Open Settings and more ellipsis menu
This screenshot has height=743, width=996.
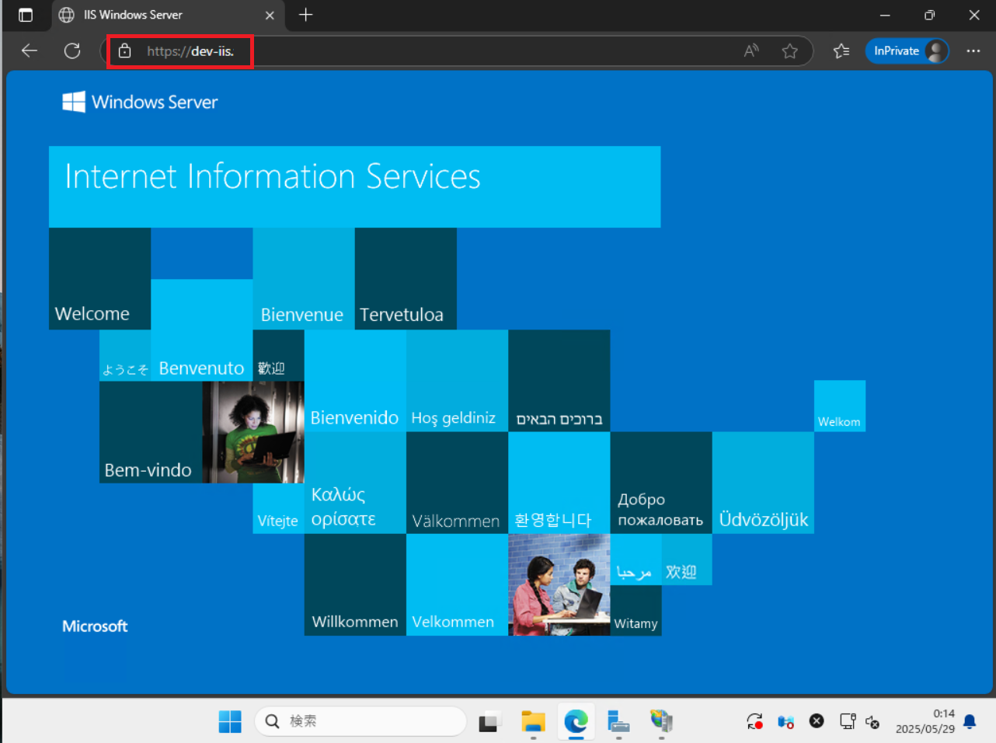pyautogui.click(x=973, y=51)
